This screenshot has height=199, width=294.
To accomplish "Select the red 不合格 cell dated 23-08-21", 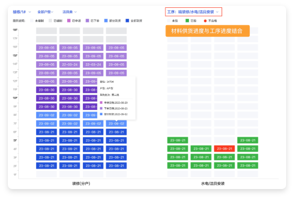I will (x=224, y=149).
